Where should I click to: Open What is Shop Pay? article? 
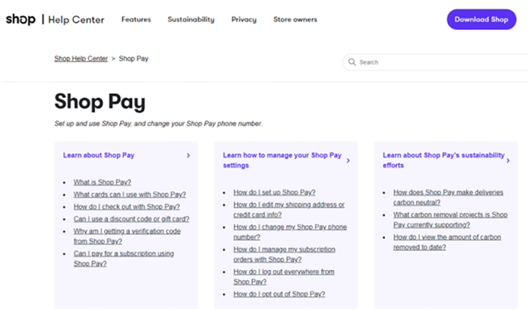click(102, 182)
